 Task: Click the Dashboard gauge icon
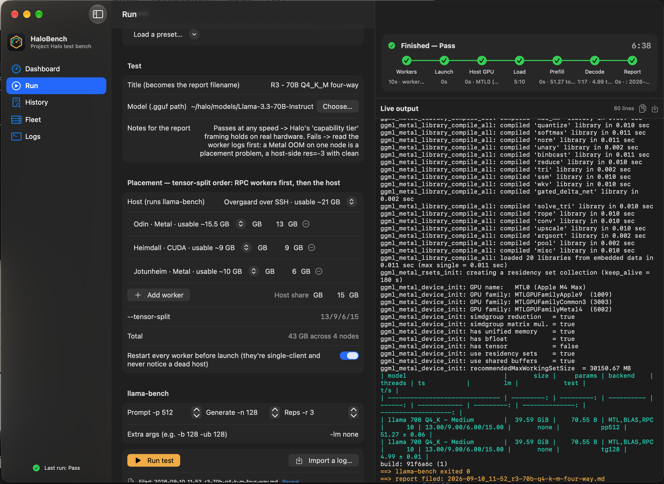click(16, 69)
